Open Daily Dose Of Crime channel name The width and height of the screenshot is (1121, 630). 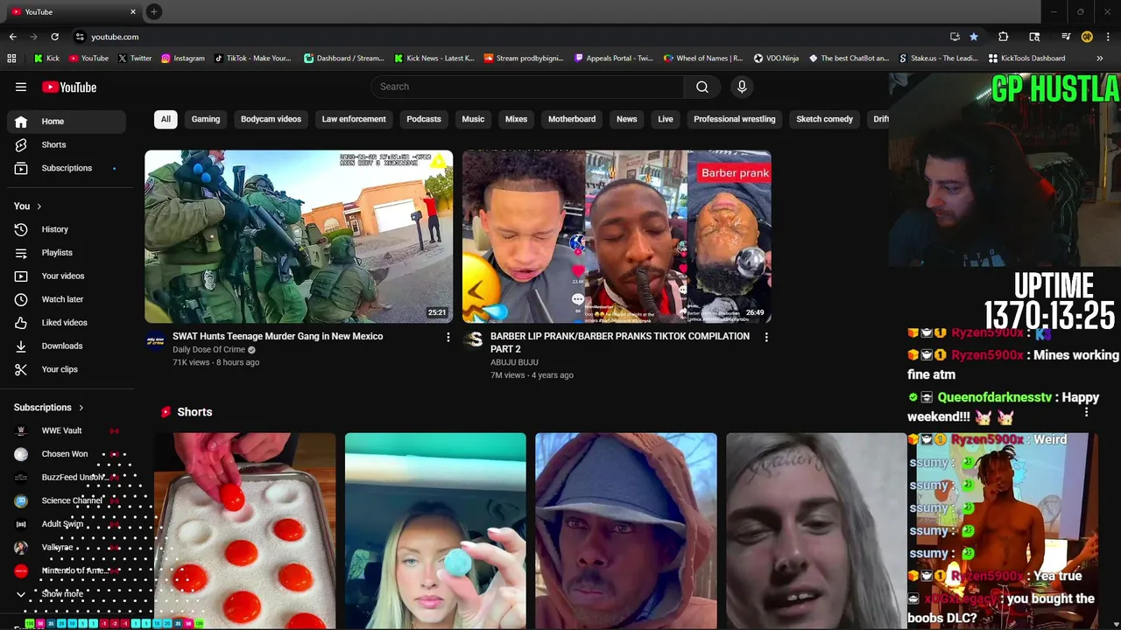(x=208, y=350)
